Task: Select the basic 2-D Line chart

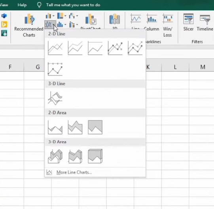Action: point(55,48)
